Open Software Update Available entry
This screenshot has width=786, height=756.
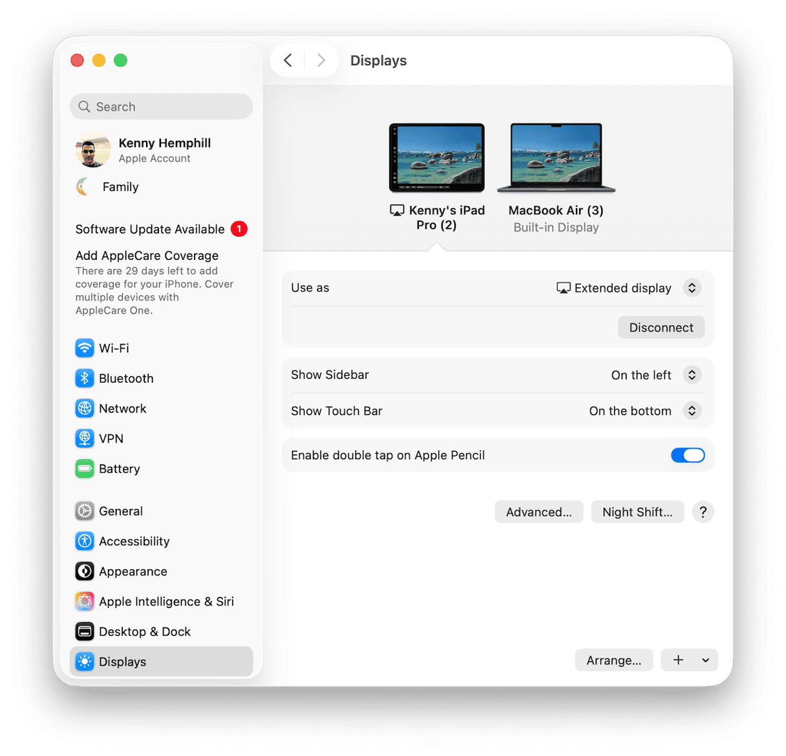(162, 229)
